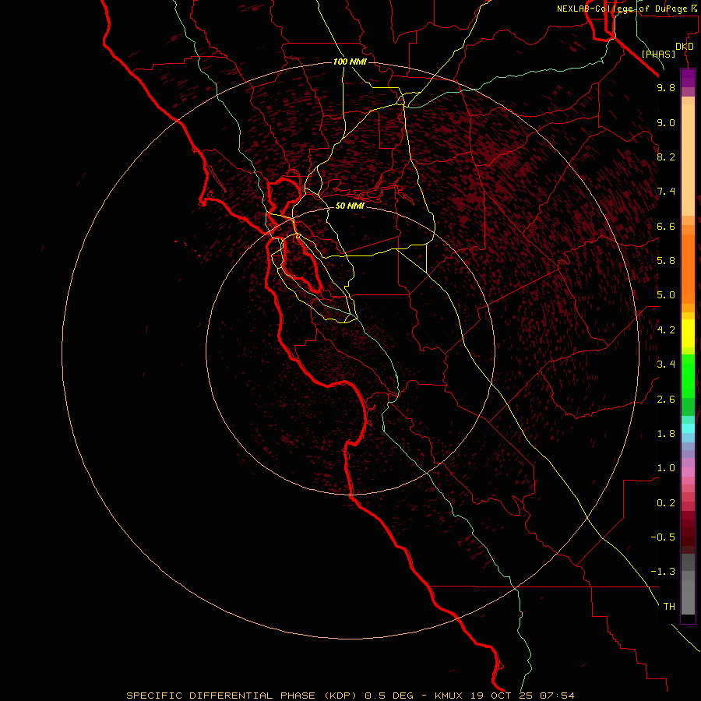Pick the dark maroon color bar segment
Image resolution: width=701 pixels, height=701 pixels.
[x=688, y=532]
